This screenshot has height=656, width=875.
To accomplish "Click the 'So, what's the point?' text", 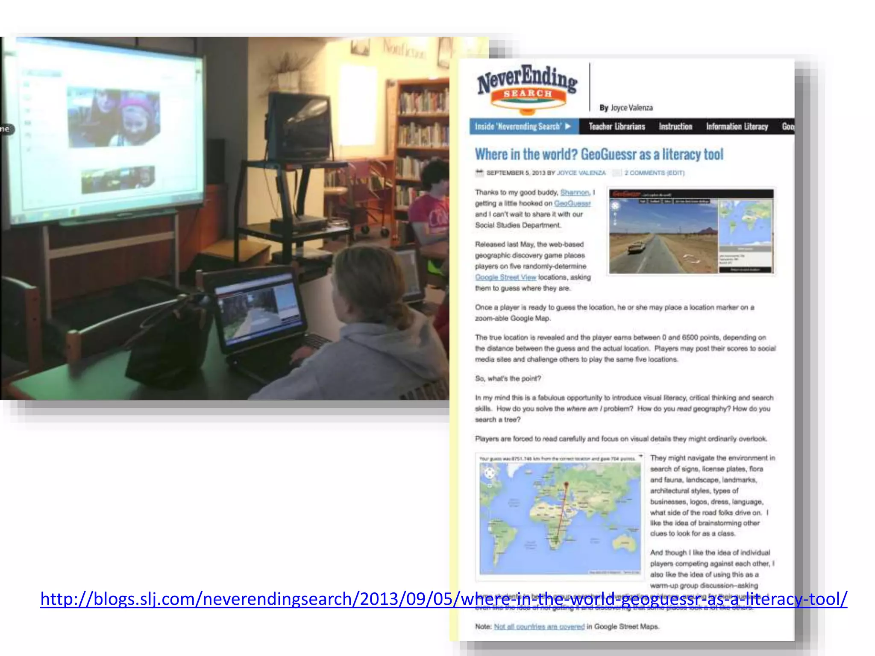I will (x=508, y=378).
